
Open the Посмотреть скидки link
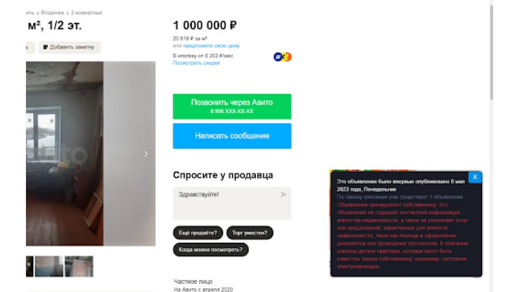pos(196,63)
